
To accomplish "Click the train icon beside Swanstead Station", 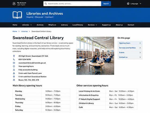I will pos(14,77).
